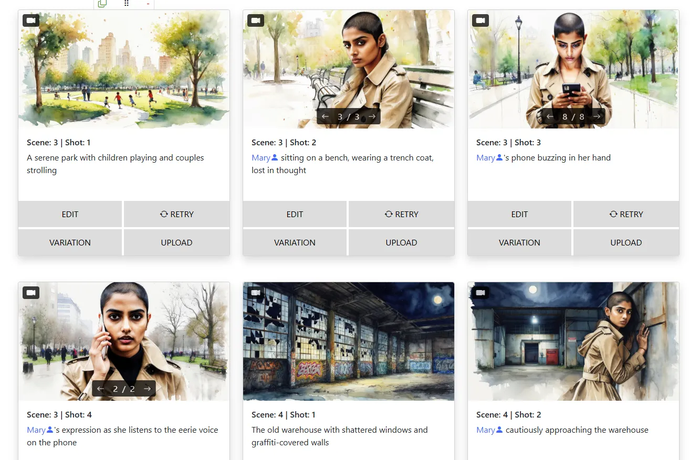Open the Mary link in Scene 3 Shot 4 caption

(x=36, y=430)
